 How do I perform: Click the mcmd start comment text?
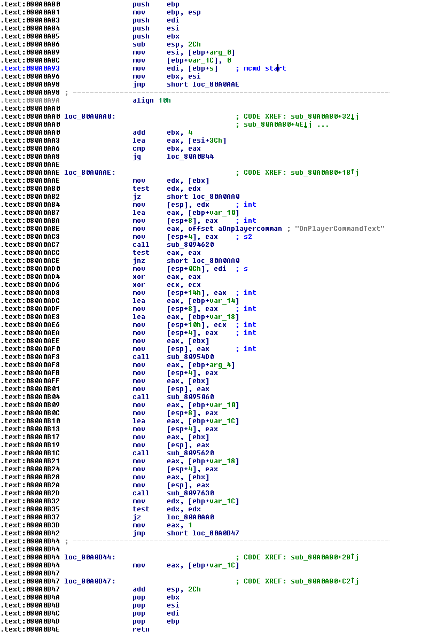[x=264, y=68]
